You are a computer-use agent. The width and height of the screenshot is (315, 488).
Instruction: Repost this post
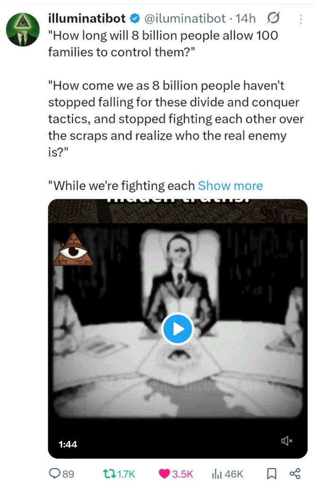pos(119,474)
